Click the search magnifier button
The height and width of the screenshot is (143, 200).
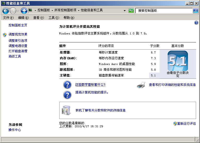tap(196, 11)
